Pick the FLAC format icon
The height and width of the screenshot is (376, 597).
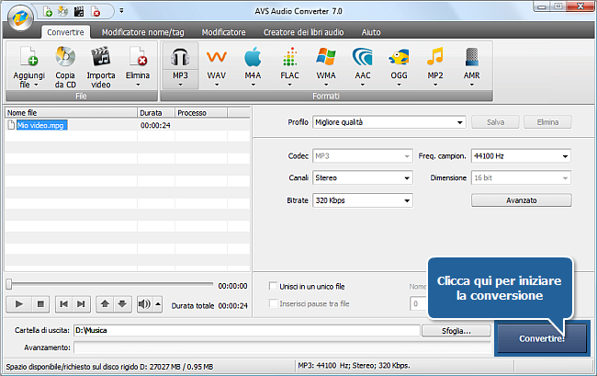(x=289, y=59)
